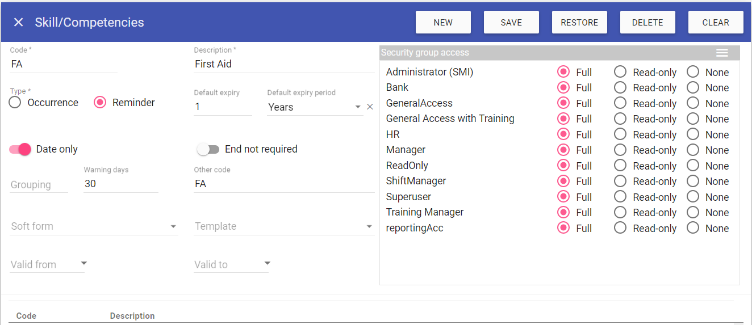Delete the record using DELETE button
The height and width of the screenshot is (325, 752).
tap(647, 23)
